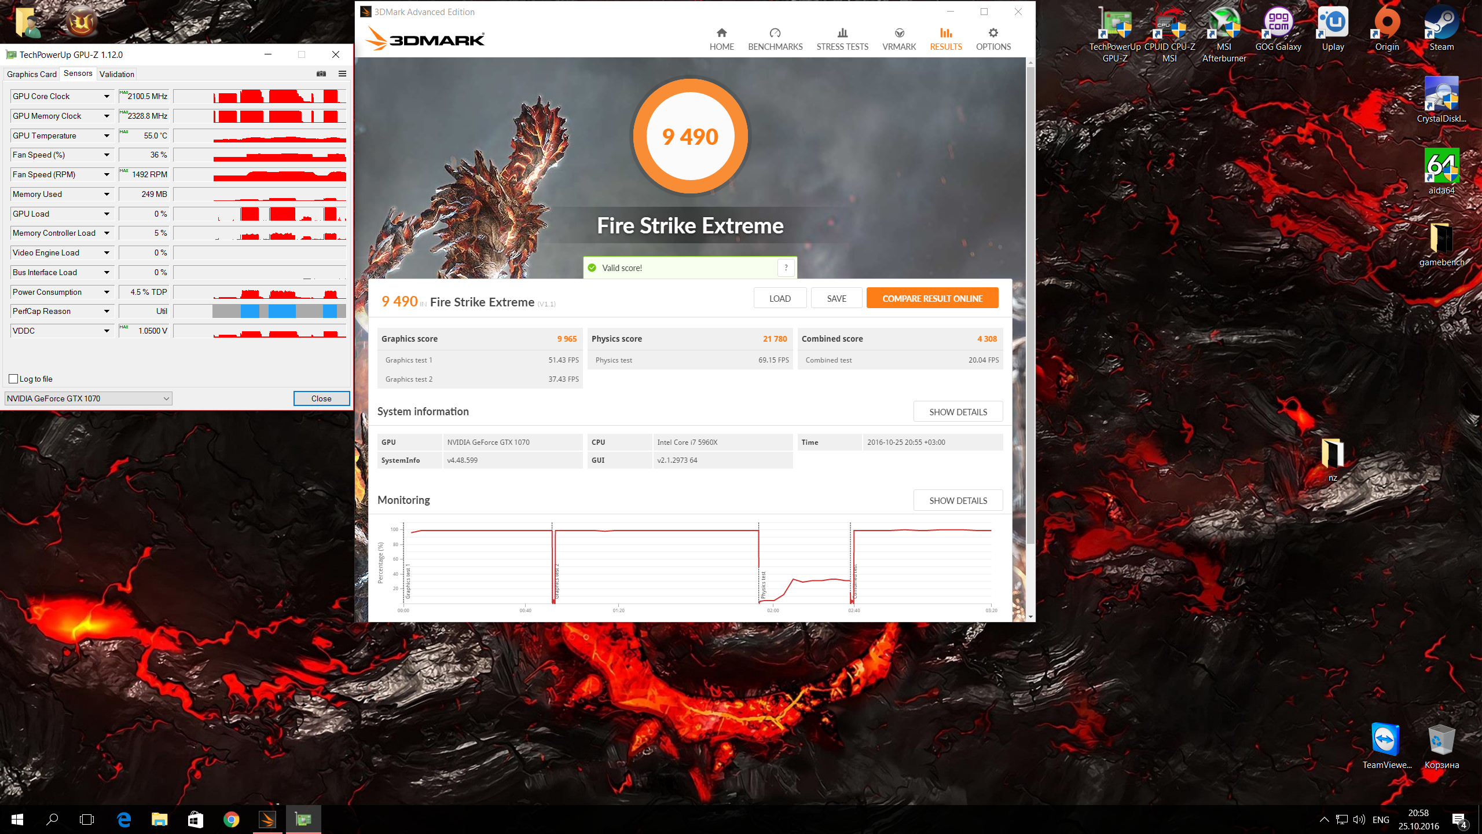Screen dimensions: 1482x834
Task: Open the NVIDIA GeForce GTX 1070 selector
Action: pos(88,398)
